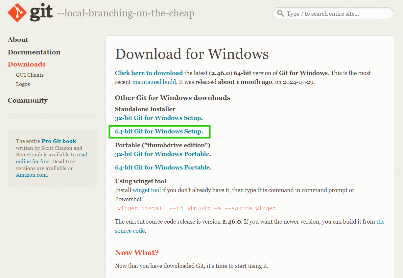Open the Logos sub-page
Image resolution: width=403 pixels, height=278 pixels.
point(23,84)
